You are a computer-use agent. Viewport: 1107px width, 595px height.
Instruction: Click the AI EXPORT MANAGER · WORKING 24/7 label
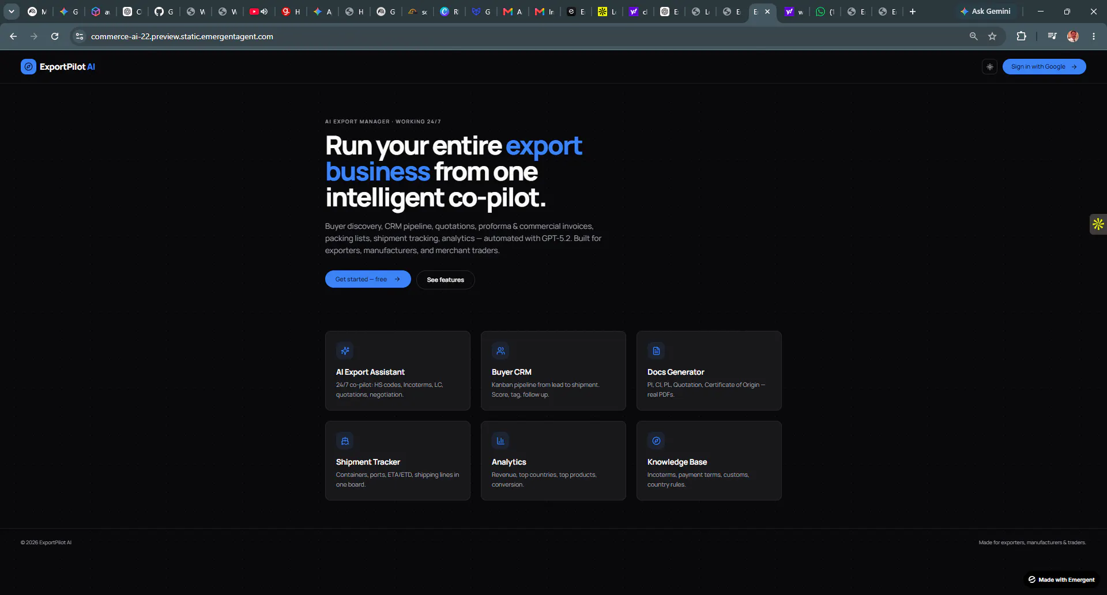pyautogui.click(x=383, y=122)
